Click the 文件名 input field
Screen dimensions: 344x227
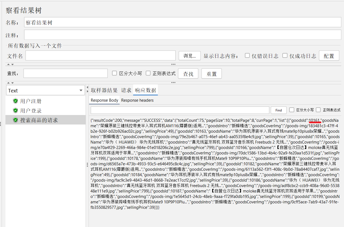tap(101, 55)
